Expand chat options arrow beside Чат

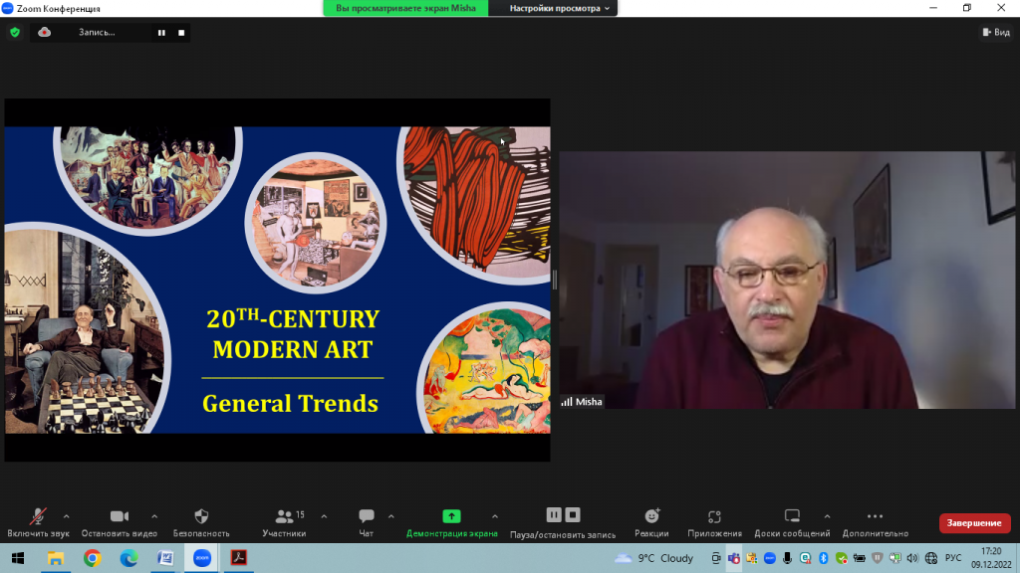point(390,516)
